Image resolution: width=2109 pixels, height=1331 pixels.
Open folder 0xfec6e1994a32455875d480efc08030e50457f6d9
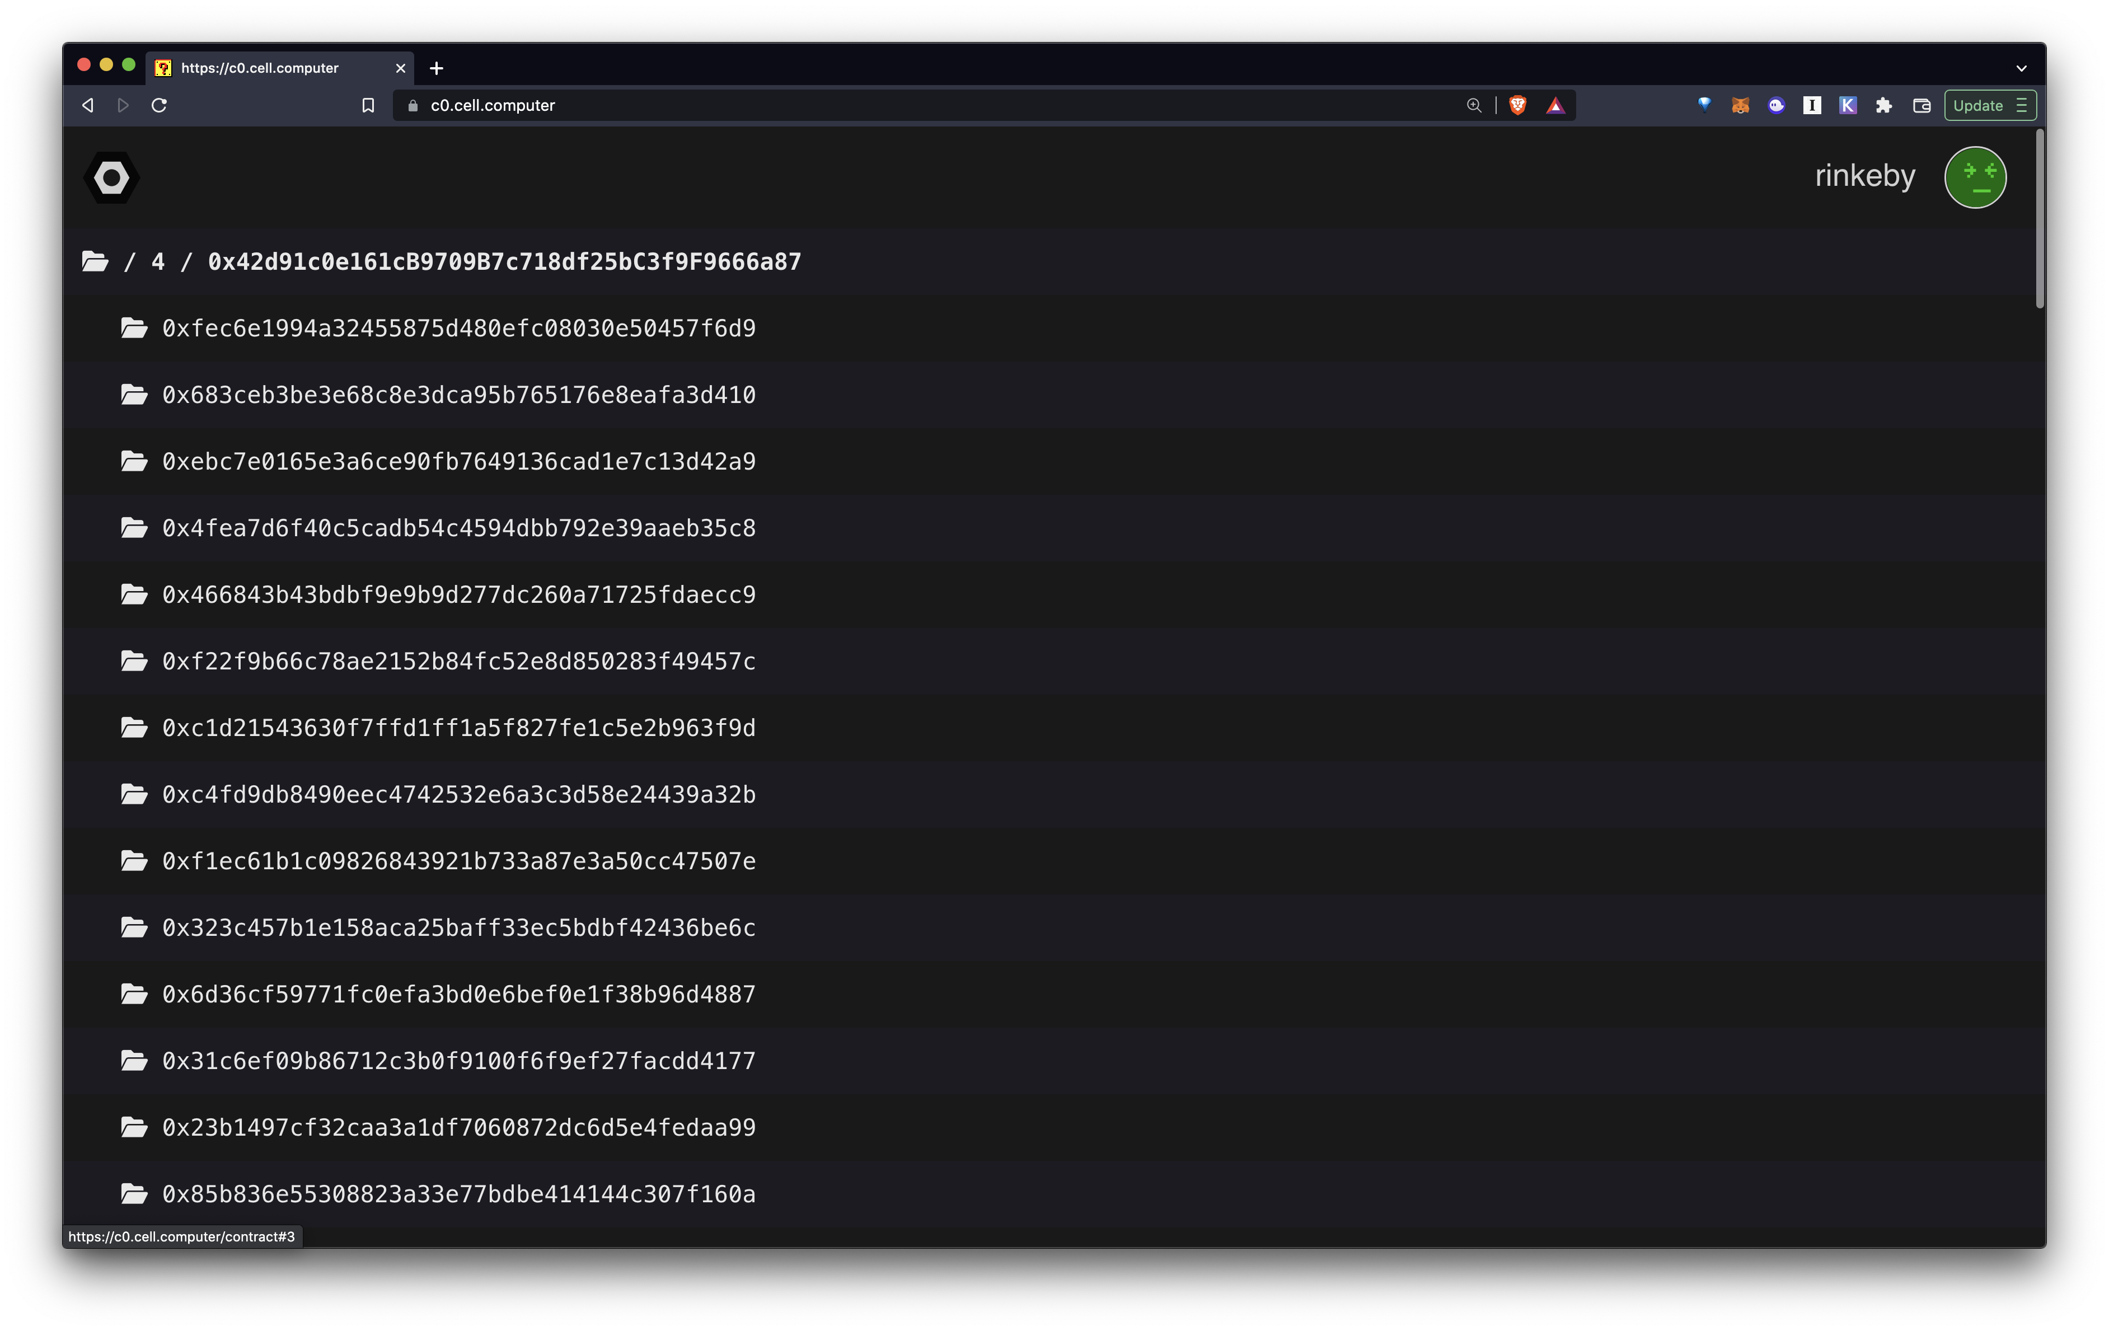(x=458, y=329)
